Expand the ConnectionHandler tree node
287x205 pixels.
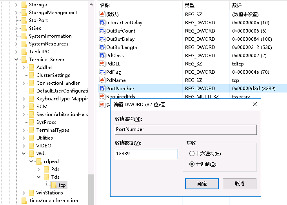point(24,83)
